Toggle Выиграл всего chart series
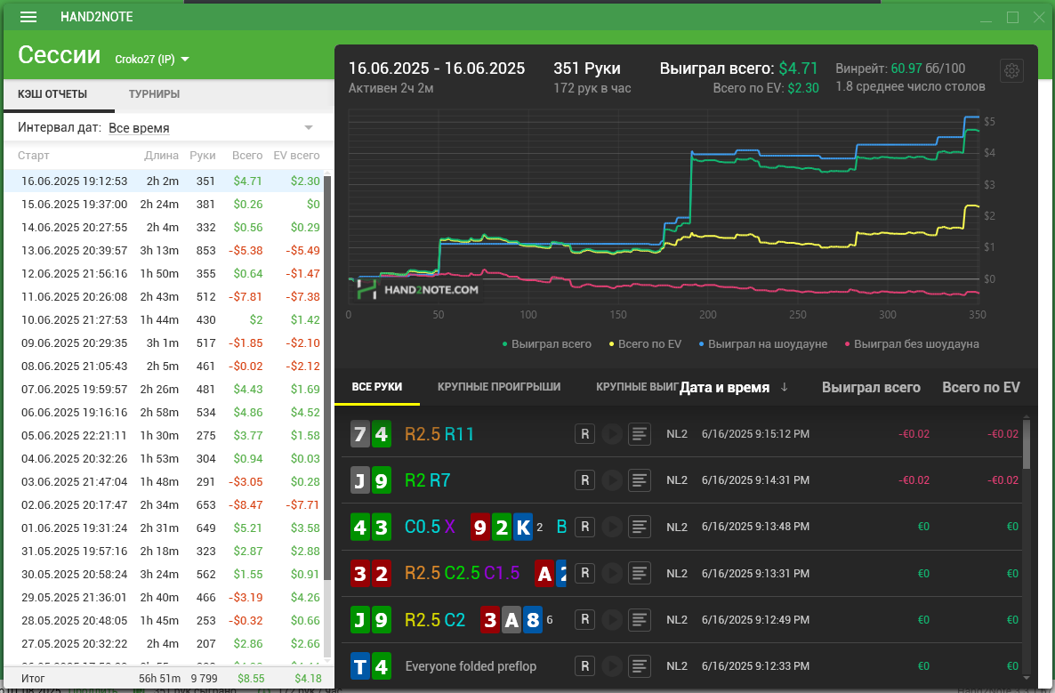This screenshot has height=693, width=1055. pyautogui.click(x=546, y=343)
